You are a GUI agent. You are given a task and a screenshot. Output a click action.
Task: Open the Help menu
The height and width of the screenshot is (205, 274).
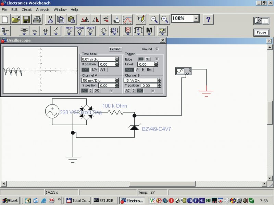[74, 10]
